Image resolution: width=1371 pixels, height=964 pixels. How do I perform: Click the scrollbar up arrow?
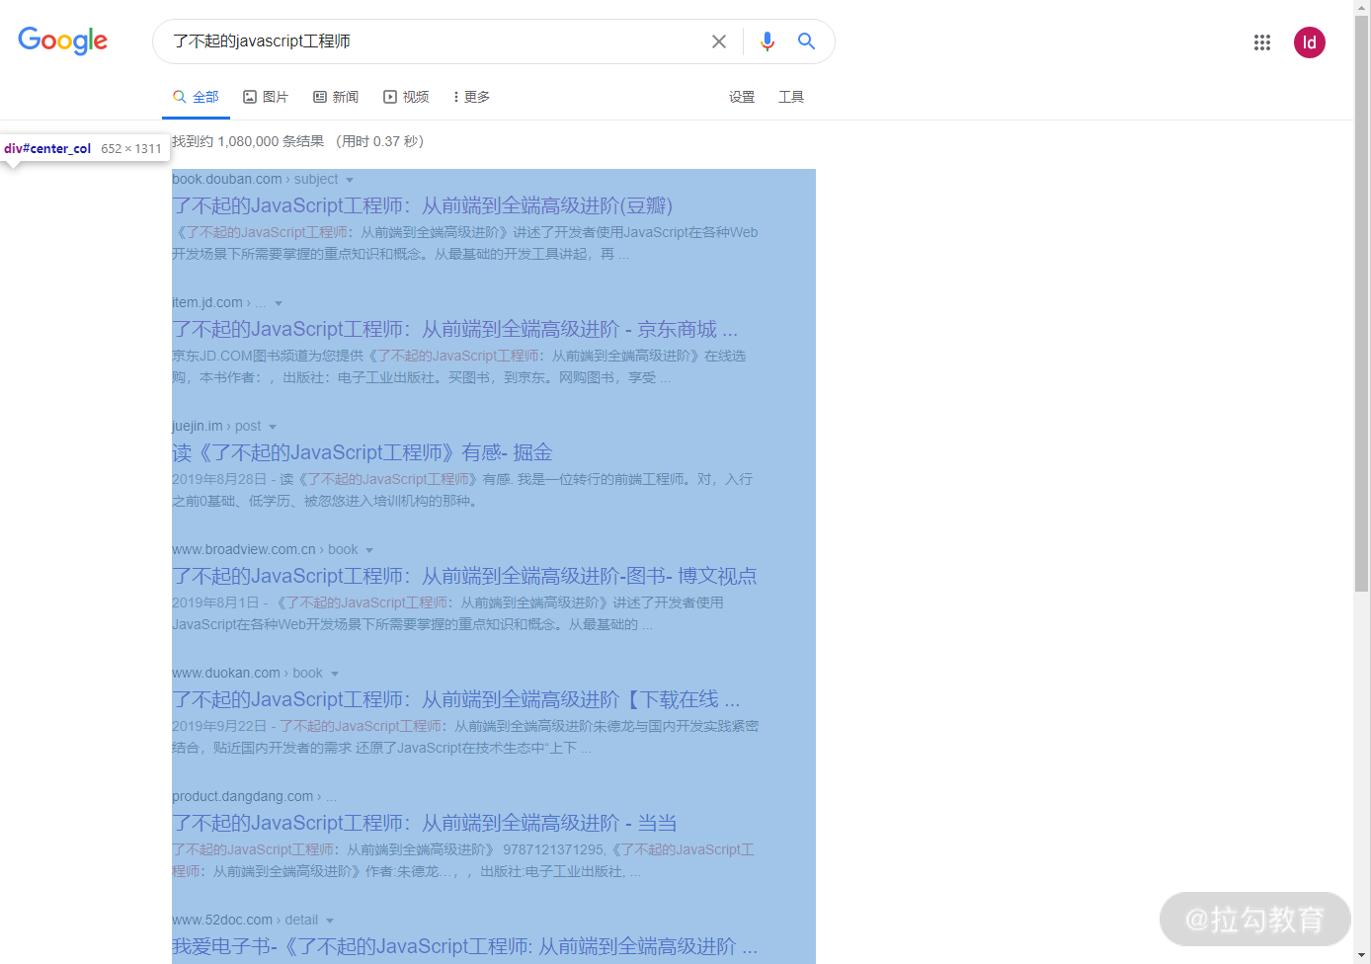(x=1362, y=7)
